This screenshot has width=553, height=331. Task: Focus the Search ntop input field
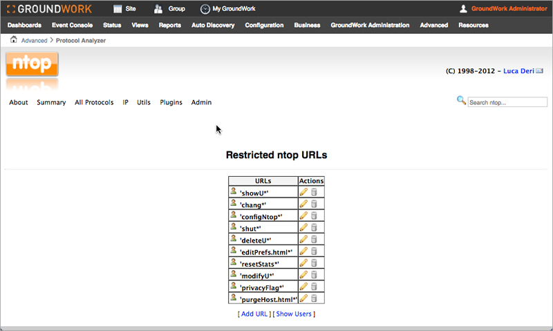coord(507,102)
